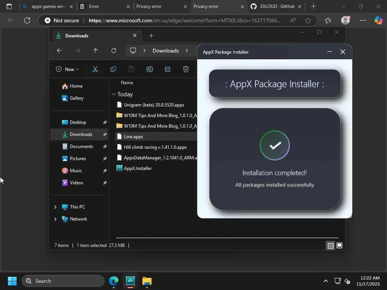Switch to the details view layout toggle

(330, 245)
